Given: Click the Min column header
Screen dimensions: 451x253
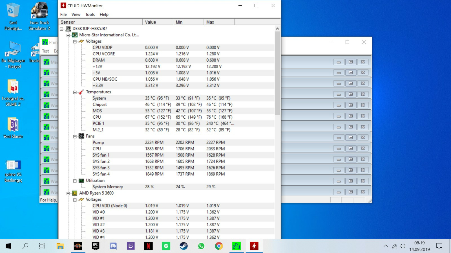Looking at the screenshot, I should point(189,22).
